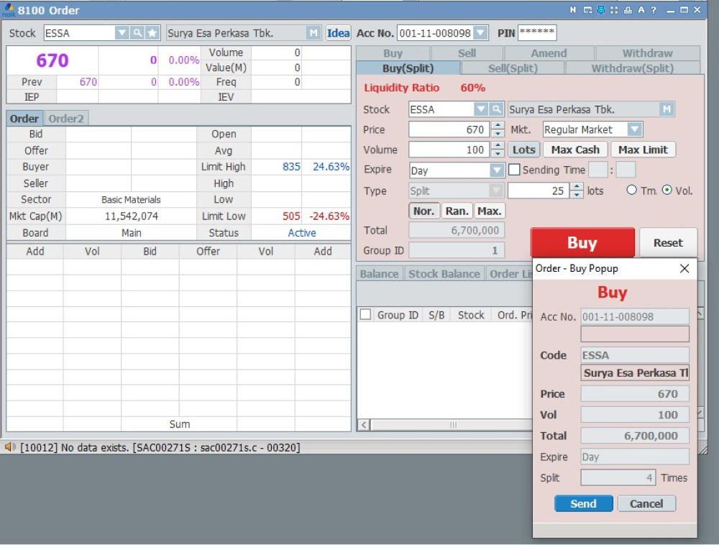Expand the Expire Day dropdown
719x545 pixels.
click(497, 171)
